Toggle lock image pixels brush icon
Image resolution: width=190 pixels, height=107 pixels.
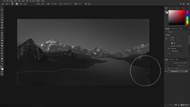[x=171, y=68]
